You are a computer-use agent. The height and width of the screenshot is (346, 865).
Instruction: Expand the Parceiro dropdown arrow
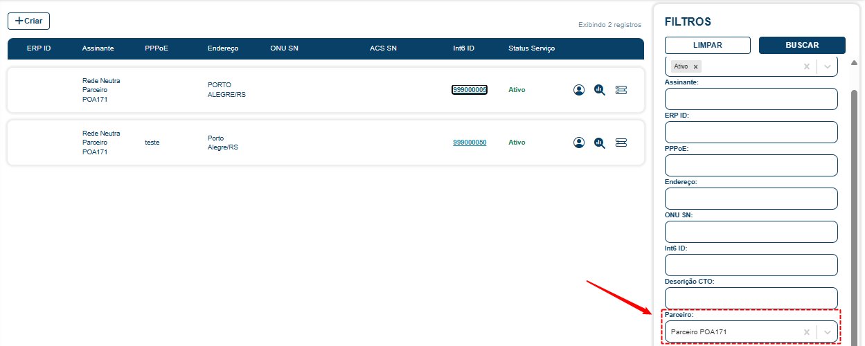(828, 332)
